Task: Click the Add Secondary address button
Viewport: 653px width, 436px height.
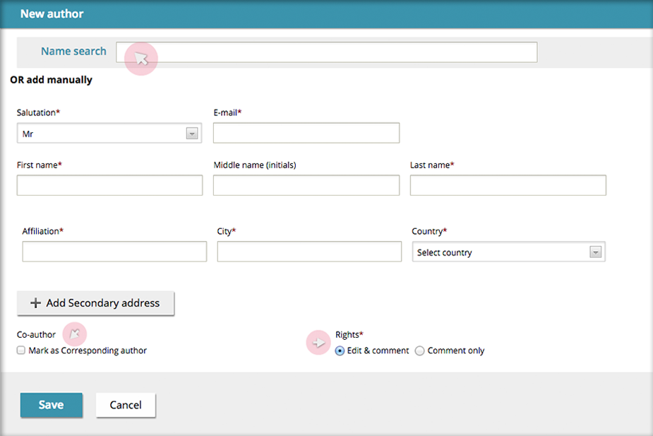Action: click(x=95, y=303)
